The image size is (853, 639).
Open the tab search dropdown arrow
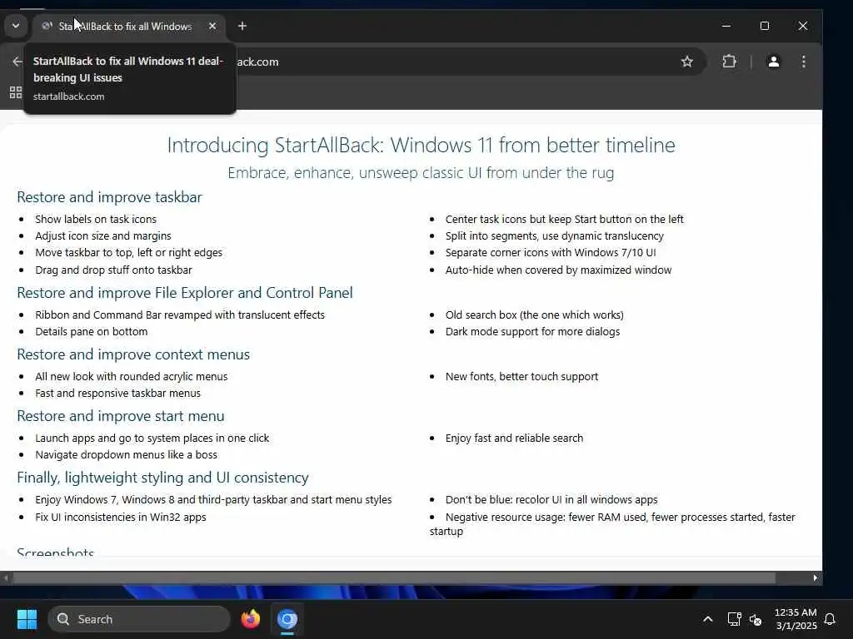[16, 26]
